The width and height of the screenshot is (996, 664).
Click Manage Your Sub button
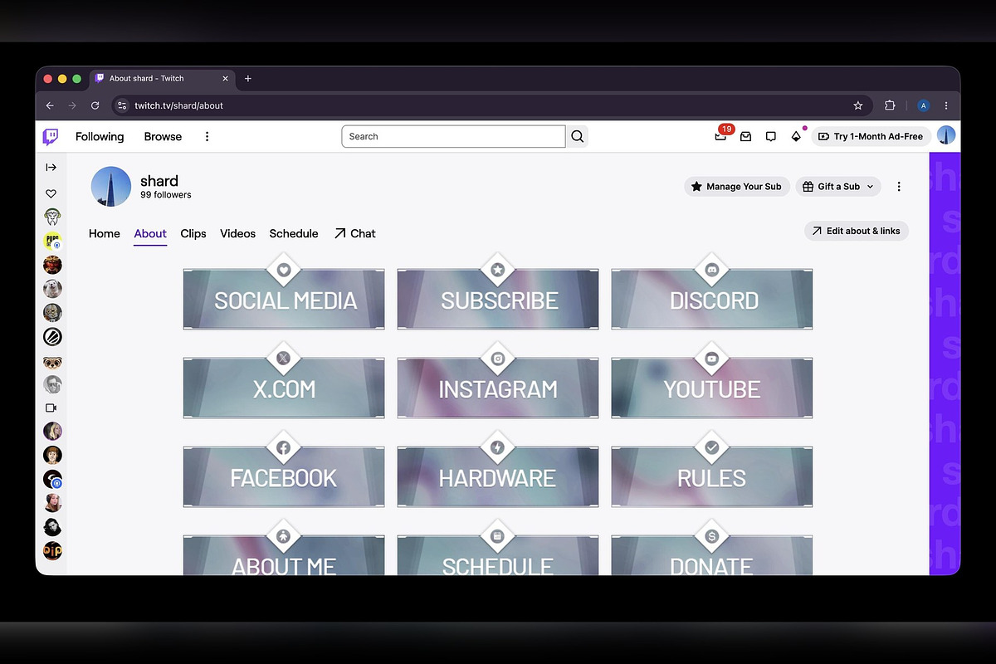[x=736, y=187]
